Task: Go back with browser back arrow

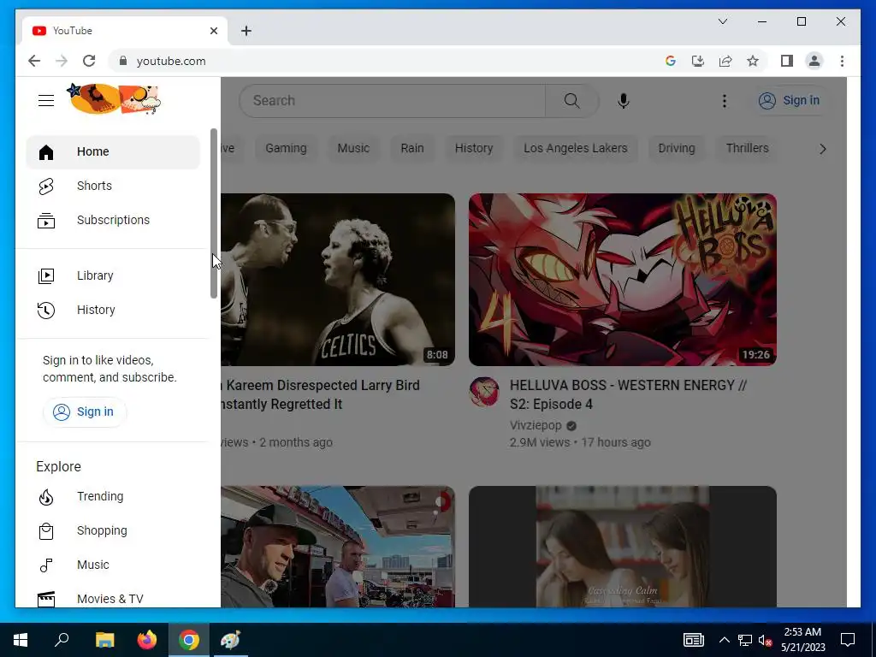Action: pos(34,61)
